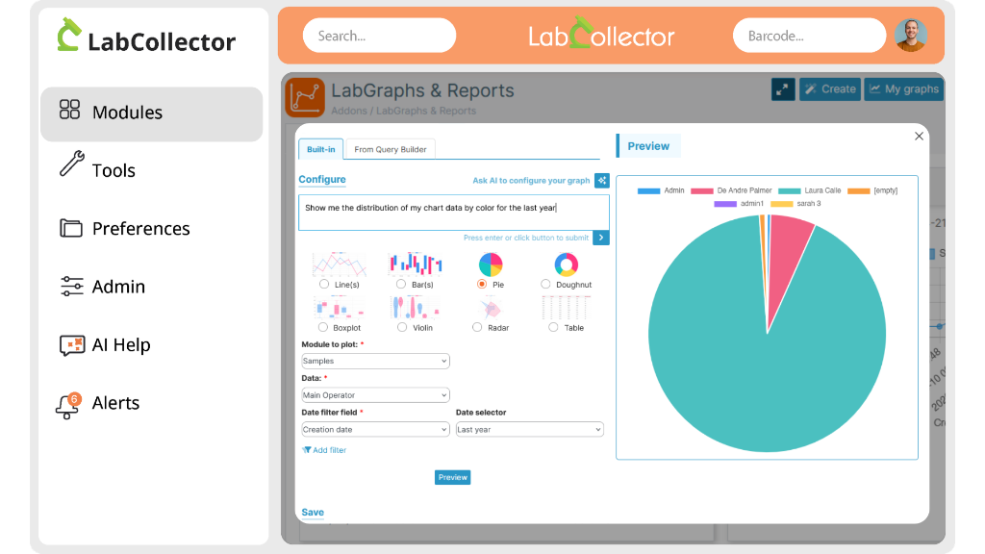Click the Addons / LabGraphs & Reports breadcrumb
Viewport: 985px width, 554px height.
403,111
